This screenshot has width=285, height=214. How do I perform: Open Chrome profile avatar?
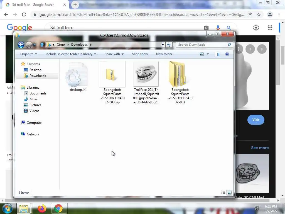(270, 14)
